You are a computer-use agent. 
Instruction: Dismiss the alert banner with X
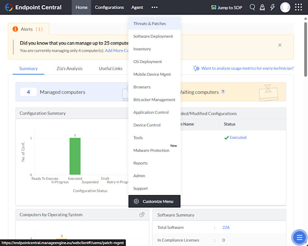pyautogui.click(x=280, y=45)
